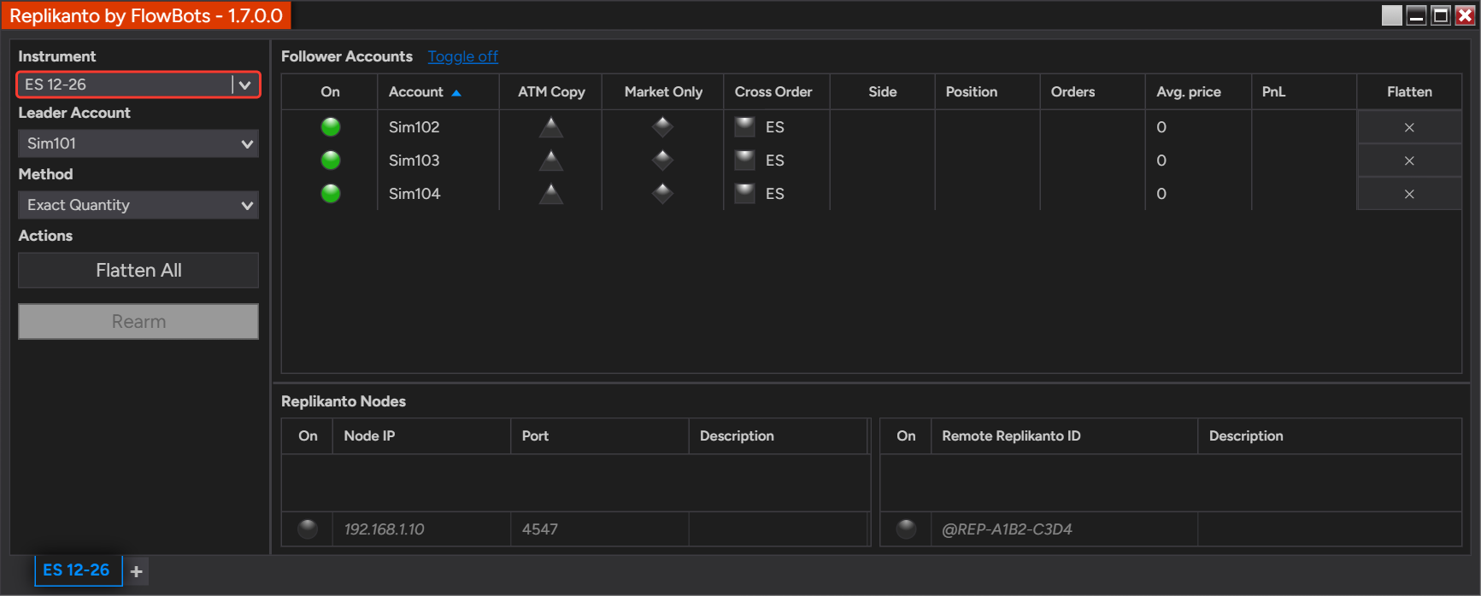
Task: Click the Flatten All button
Action: coord(138,270)
